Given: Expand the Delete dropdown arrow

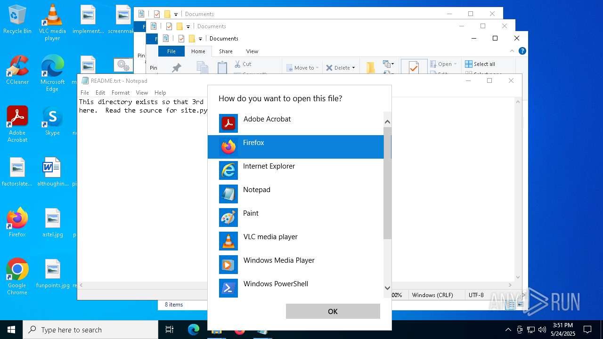Looking at the screenshot, I should coord(353,68).
